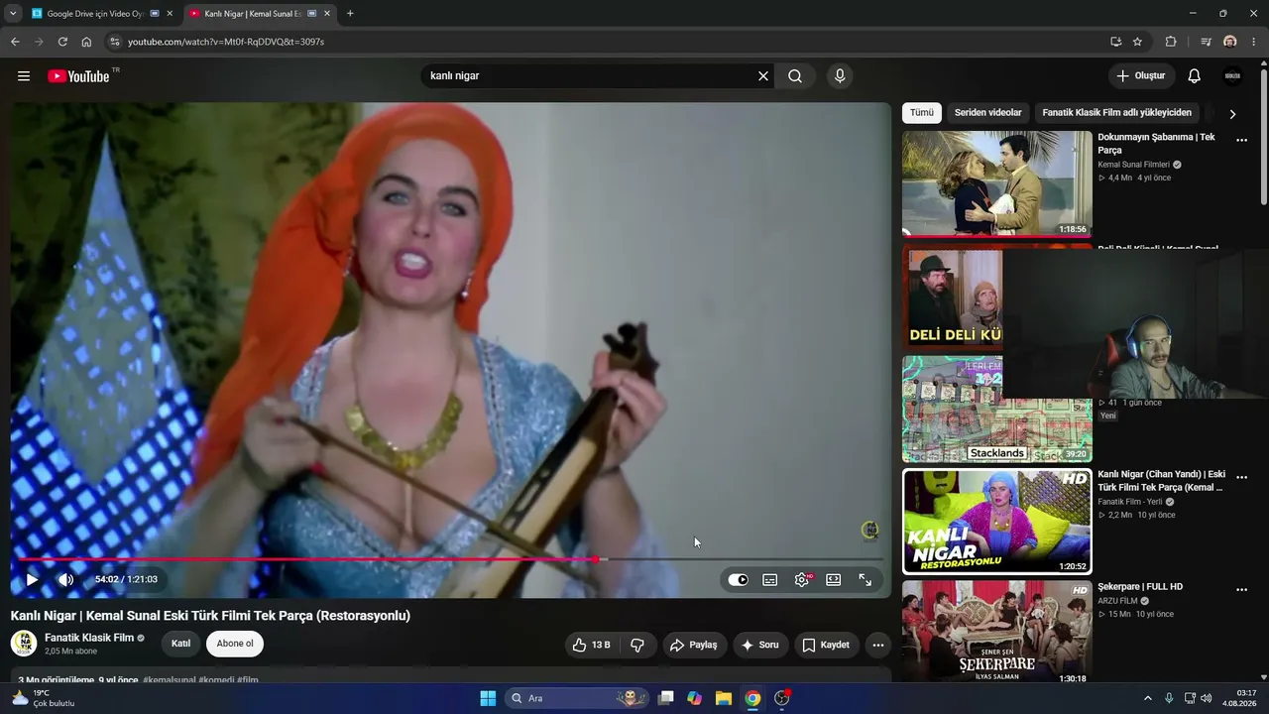1269x714 pixels.
Task: Bookmark this page with star icon
Action: [1137, 42]
